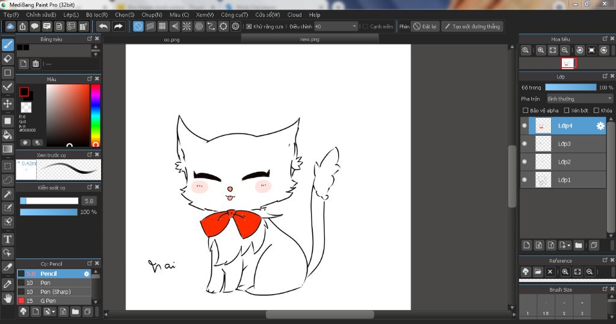Hide layer Lớp3 via visibility dot

[x=525, y=144]
